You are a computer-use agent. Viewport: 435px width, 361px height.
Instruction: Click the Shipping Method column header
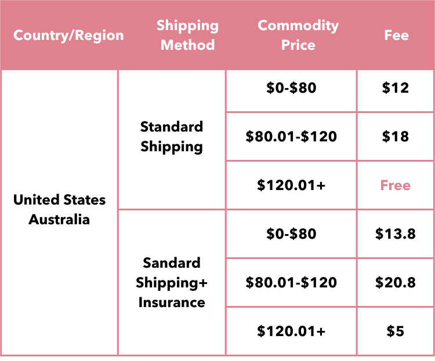pyautogui.click(x=187, y=35)
